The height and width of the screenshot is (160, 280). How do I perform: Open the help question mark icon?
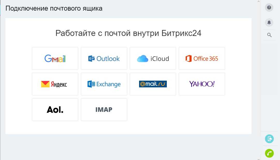(269, 7)
